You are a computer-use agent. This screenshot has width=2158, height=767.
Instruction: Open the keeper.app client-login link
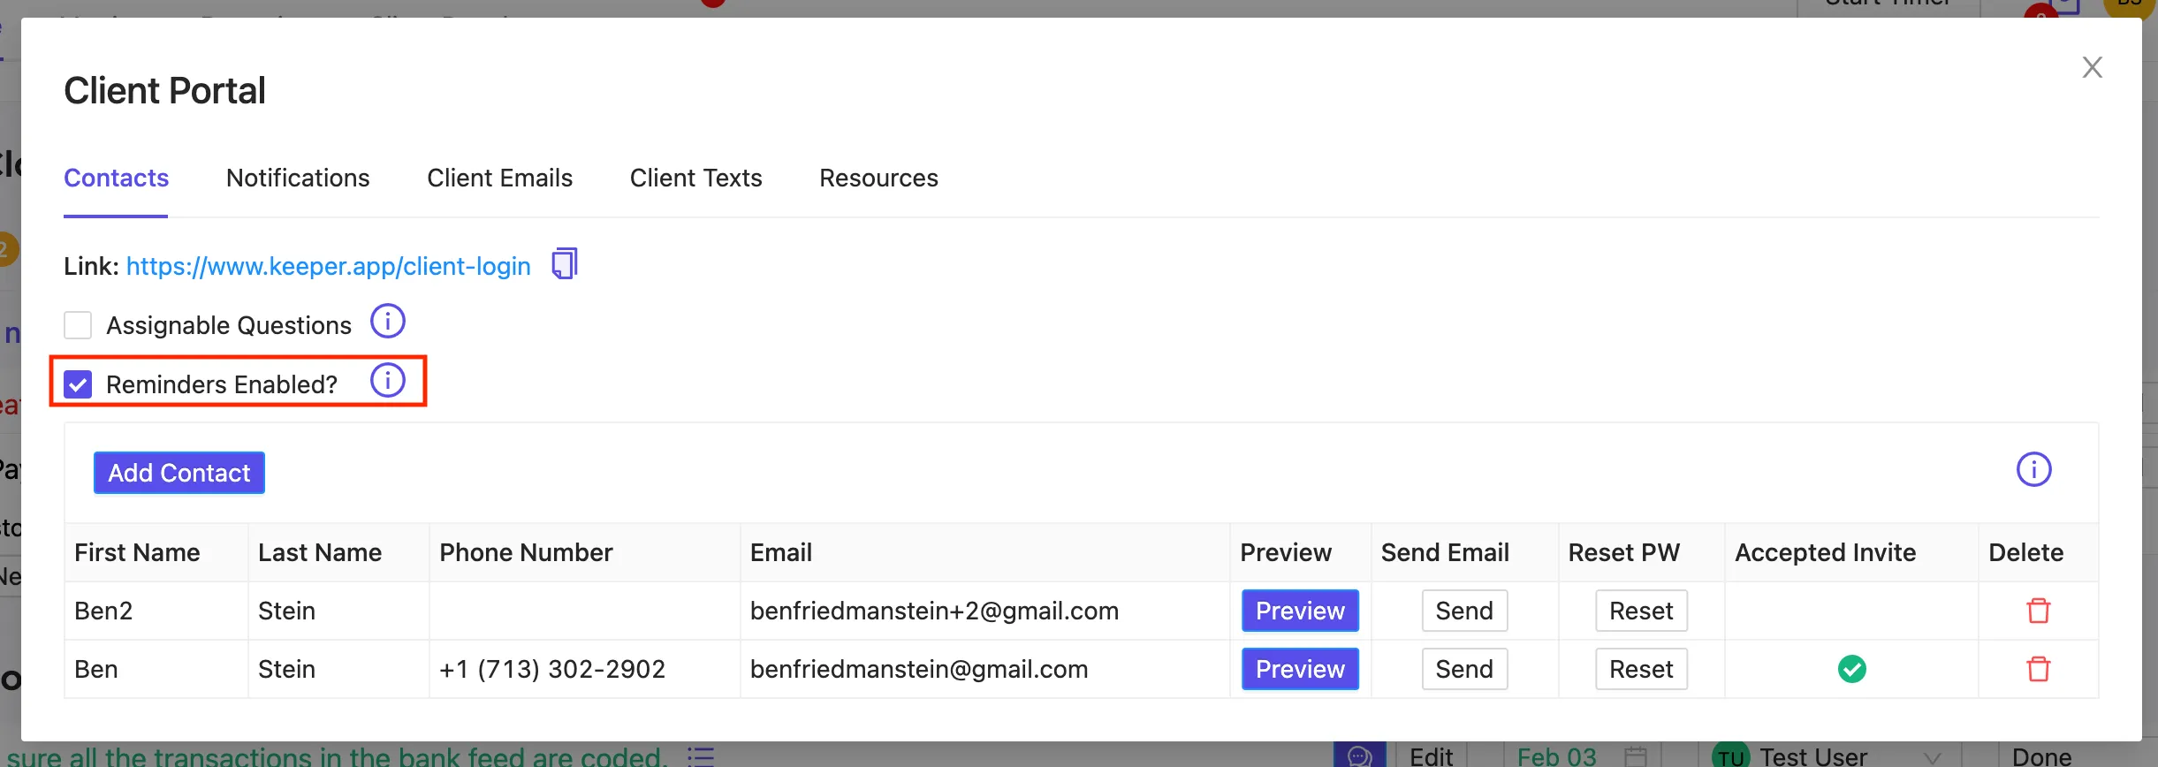329,266
